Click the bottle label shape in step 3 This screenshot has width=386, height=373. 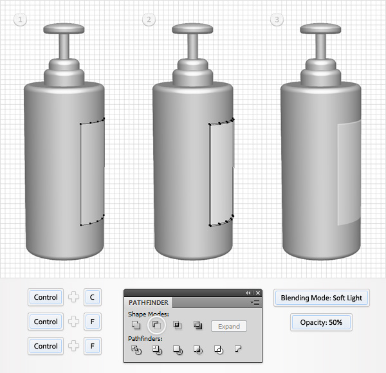(349, 173)
